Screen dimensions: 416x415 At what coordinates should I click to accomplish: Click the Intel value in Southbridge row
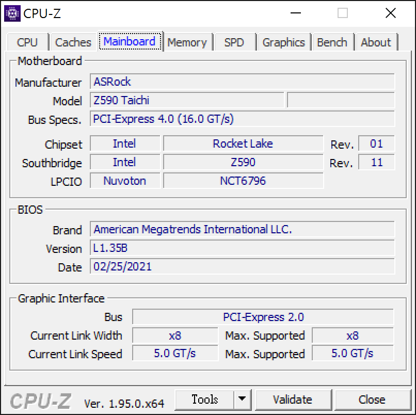pos(125,162)
